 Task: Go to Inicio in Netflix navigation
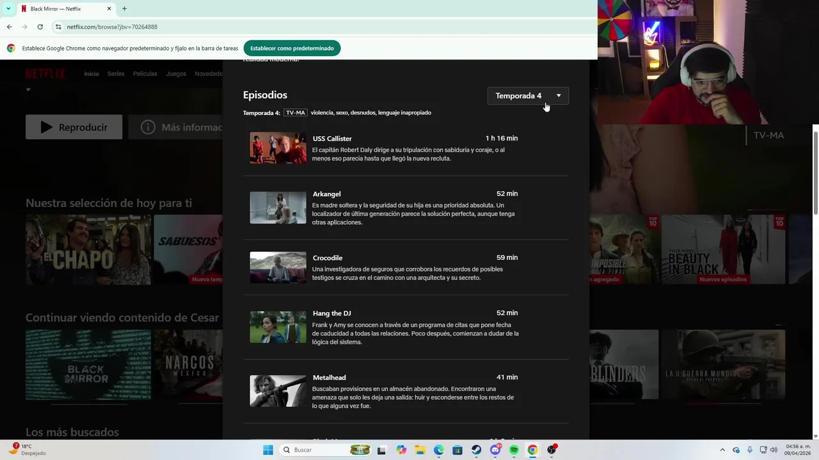point(91,73)
